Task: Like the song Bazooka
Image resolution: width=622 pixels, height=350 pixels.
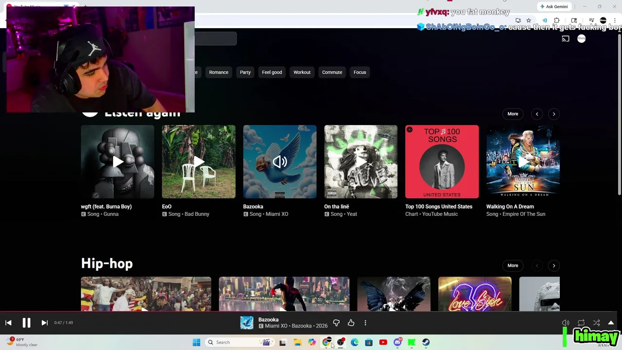Action: click(351, 323)
